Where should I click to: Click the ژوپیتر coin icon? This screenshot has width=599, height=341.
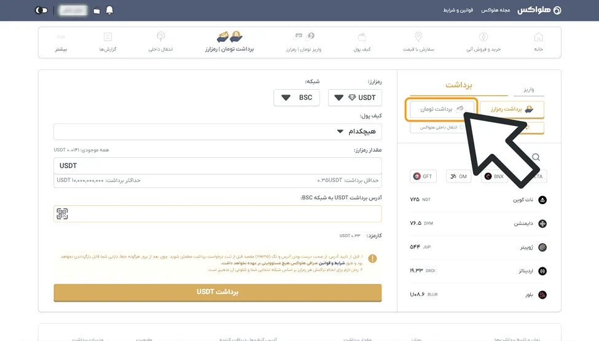tap(542, 247)
